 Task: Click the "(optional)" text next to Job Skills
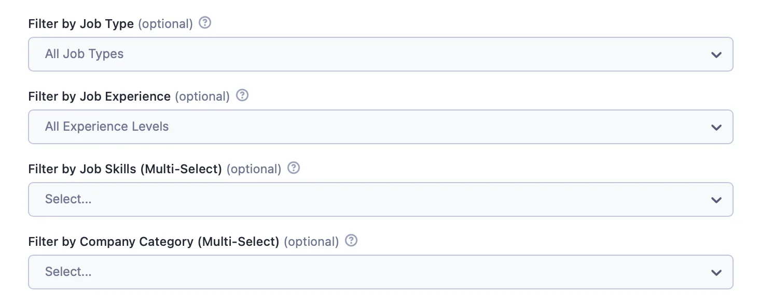click(254, 169)
